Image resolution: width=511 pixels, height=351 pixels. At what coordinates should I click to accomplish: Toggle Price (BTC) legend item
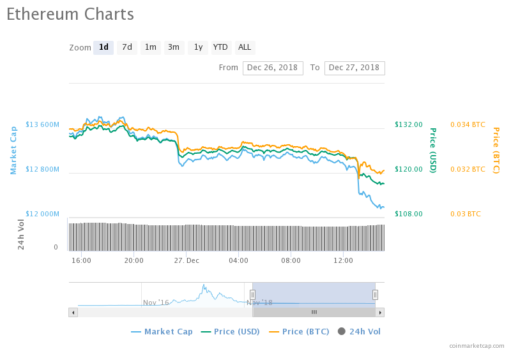click(299, 332)
